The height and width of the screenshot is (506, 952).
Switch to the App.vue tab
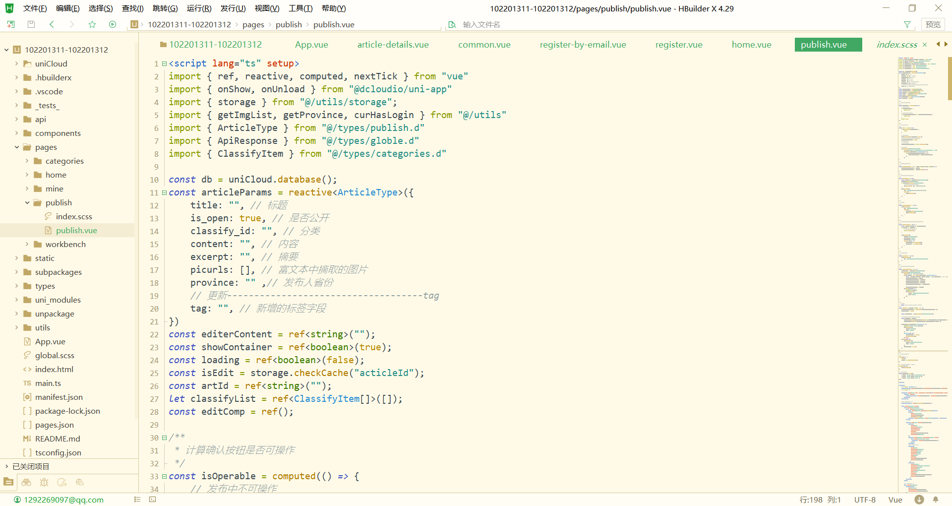[311, 45]
